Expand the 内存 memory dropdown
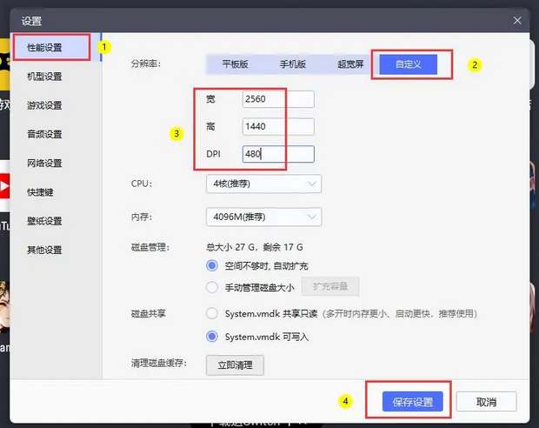Image resolution: width=539 pixels, height=428 pixels. pyautogui.click(x=263, y=217)
